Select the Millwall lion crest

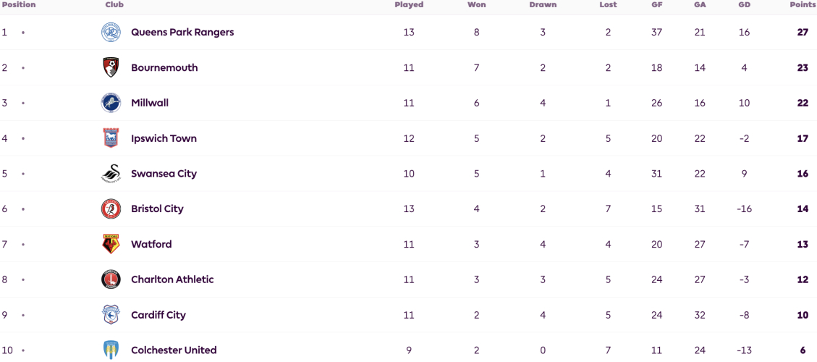click(111, 103)
